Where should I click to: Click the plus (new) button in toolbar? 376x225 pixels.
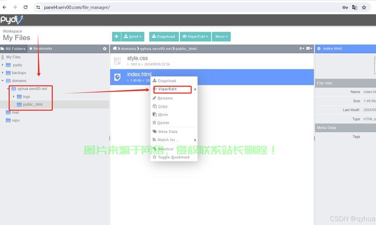point(116,36)
